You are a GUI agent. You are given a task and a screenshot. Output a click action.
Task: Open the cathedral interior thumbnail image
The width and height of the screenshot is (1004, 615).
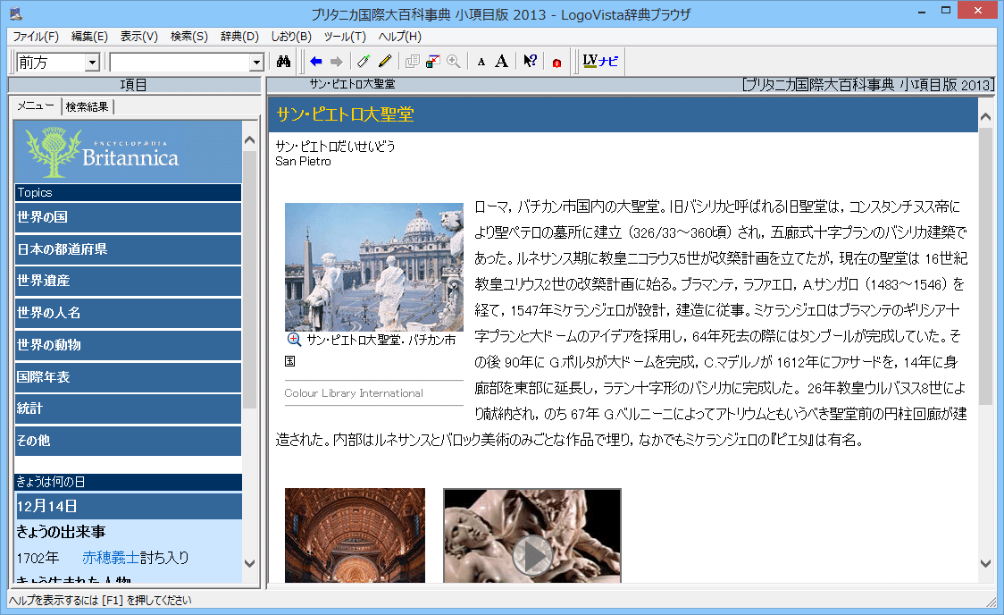coord(355,535)
